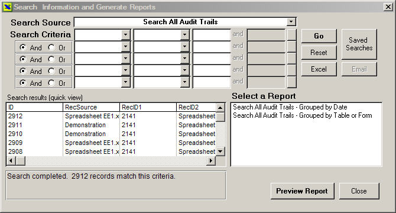Click the RecID1 column header
This screenshot has width=396, height=213.
point(148,107)
